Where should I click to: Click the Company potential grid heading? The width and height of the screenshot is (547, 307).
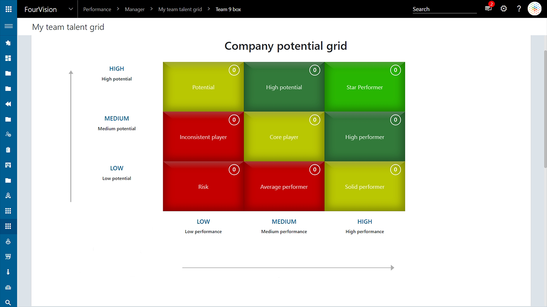tap(285, 46)
